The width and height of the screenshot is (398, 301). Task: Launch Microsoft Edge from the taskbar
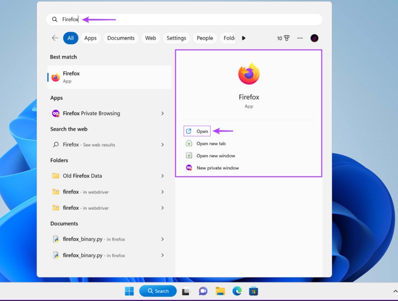pos(237,291)
